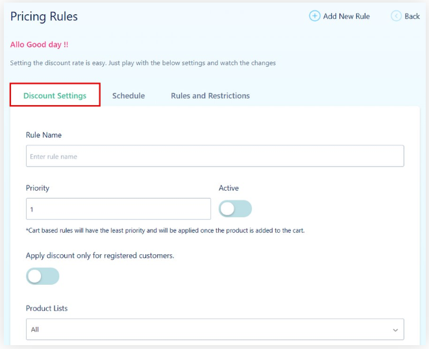Go back using the Back text link
429x349 pixels.
click(412, 16)
